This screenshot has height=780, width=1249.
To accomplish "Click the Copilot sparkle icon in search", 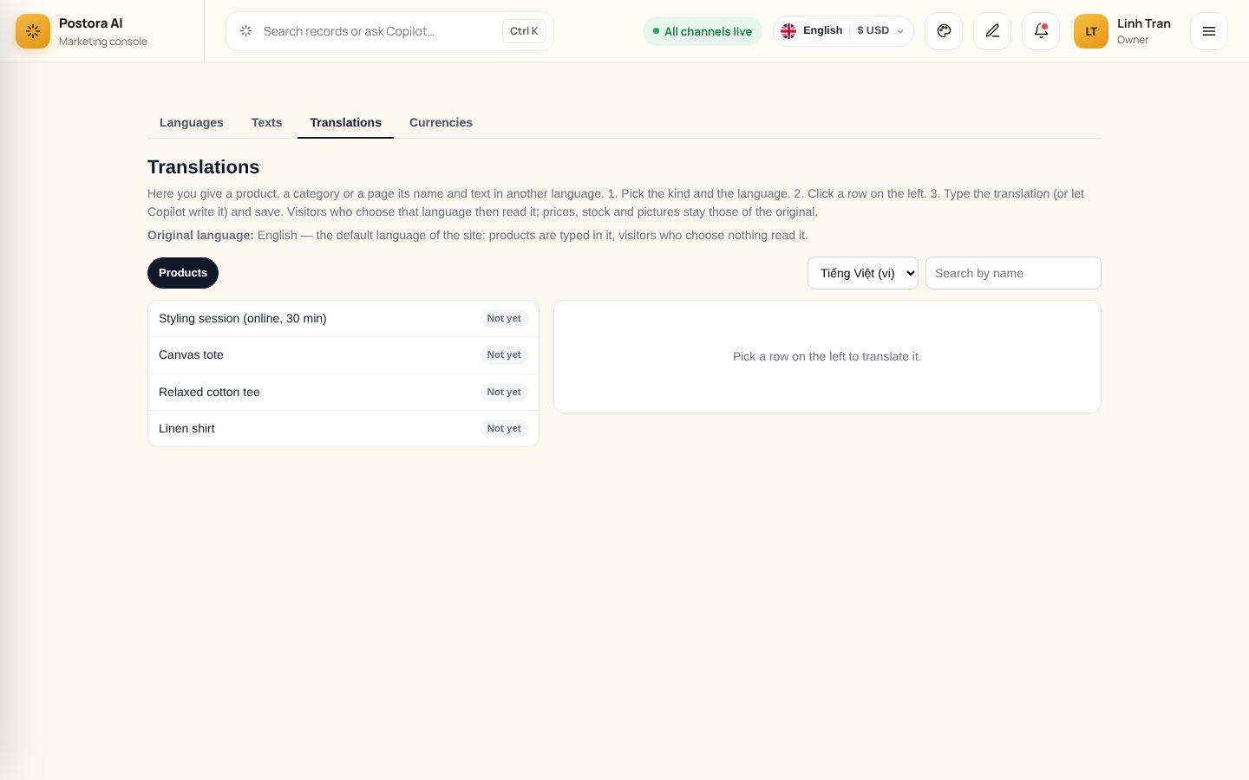I will (246, 31).
